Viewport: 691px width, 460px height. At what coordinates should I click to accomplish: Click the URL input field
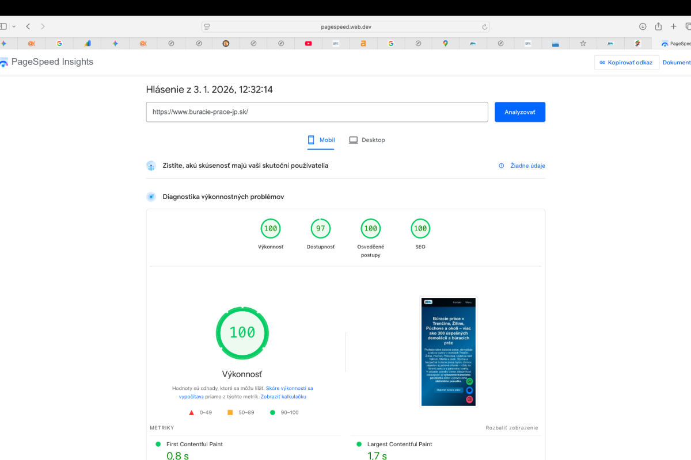click(x=317, y=112)
